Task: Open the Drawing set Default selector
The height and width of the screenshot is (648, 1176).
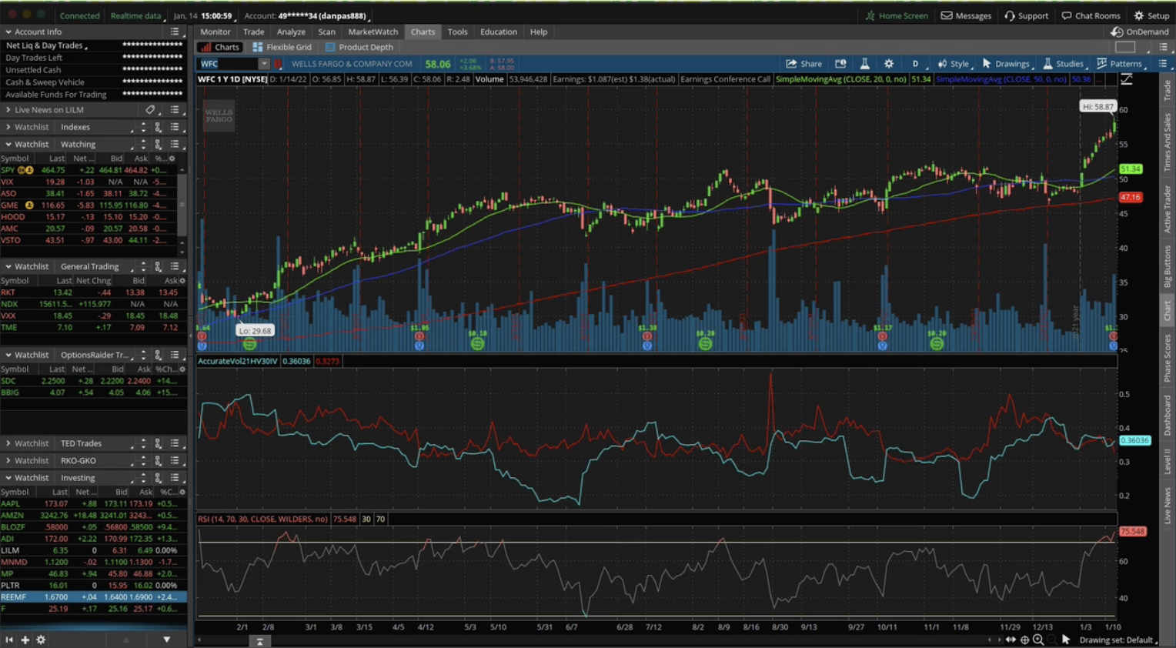Action: (1118, 640)
